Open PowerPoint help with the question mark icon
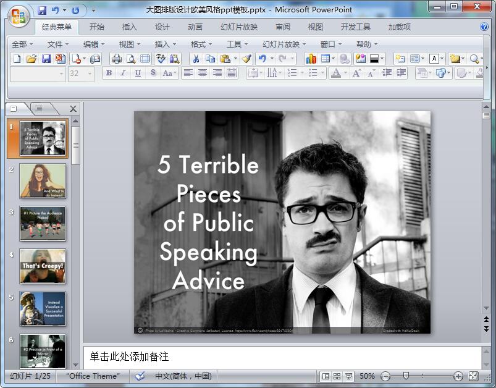496x388 pixels. point(484,27)
